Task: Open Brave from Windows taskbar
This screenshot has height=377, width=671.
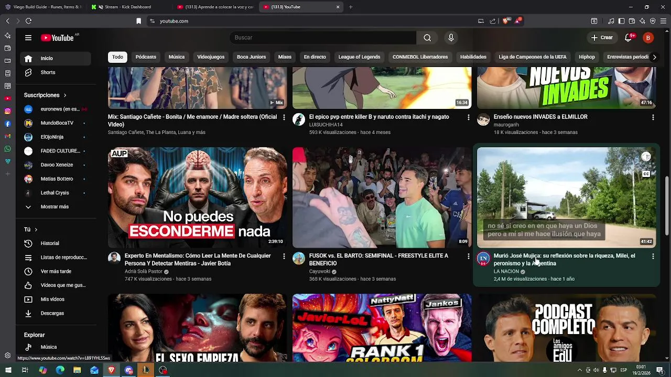Action: (x=111, y=370)
